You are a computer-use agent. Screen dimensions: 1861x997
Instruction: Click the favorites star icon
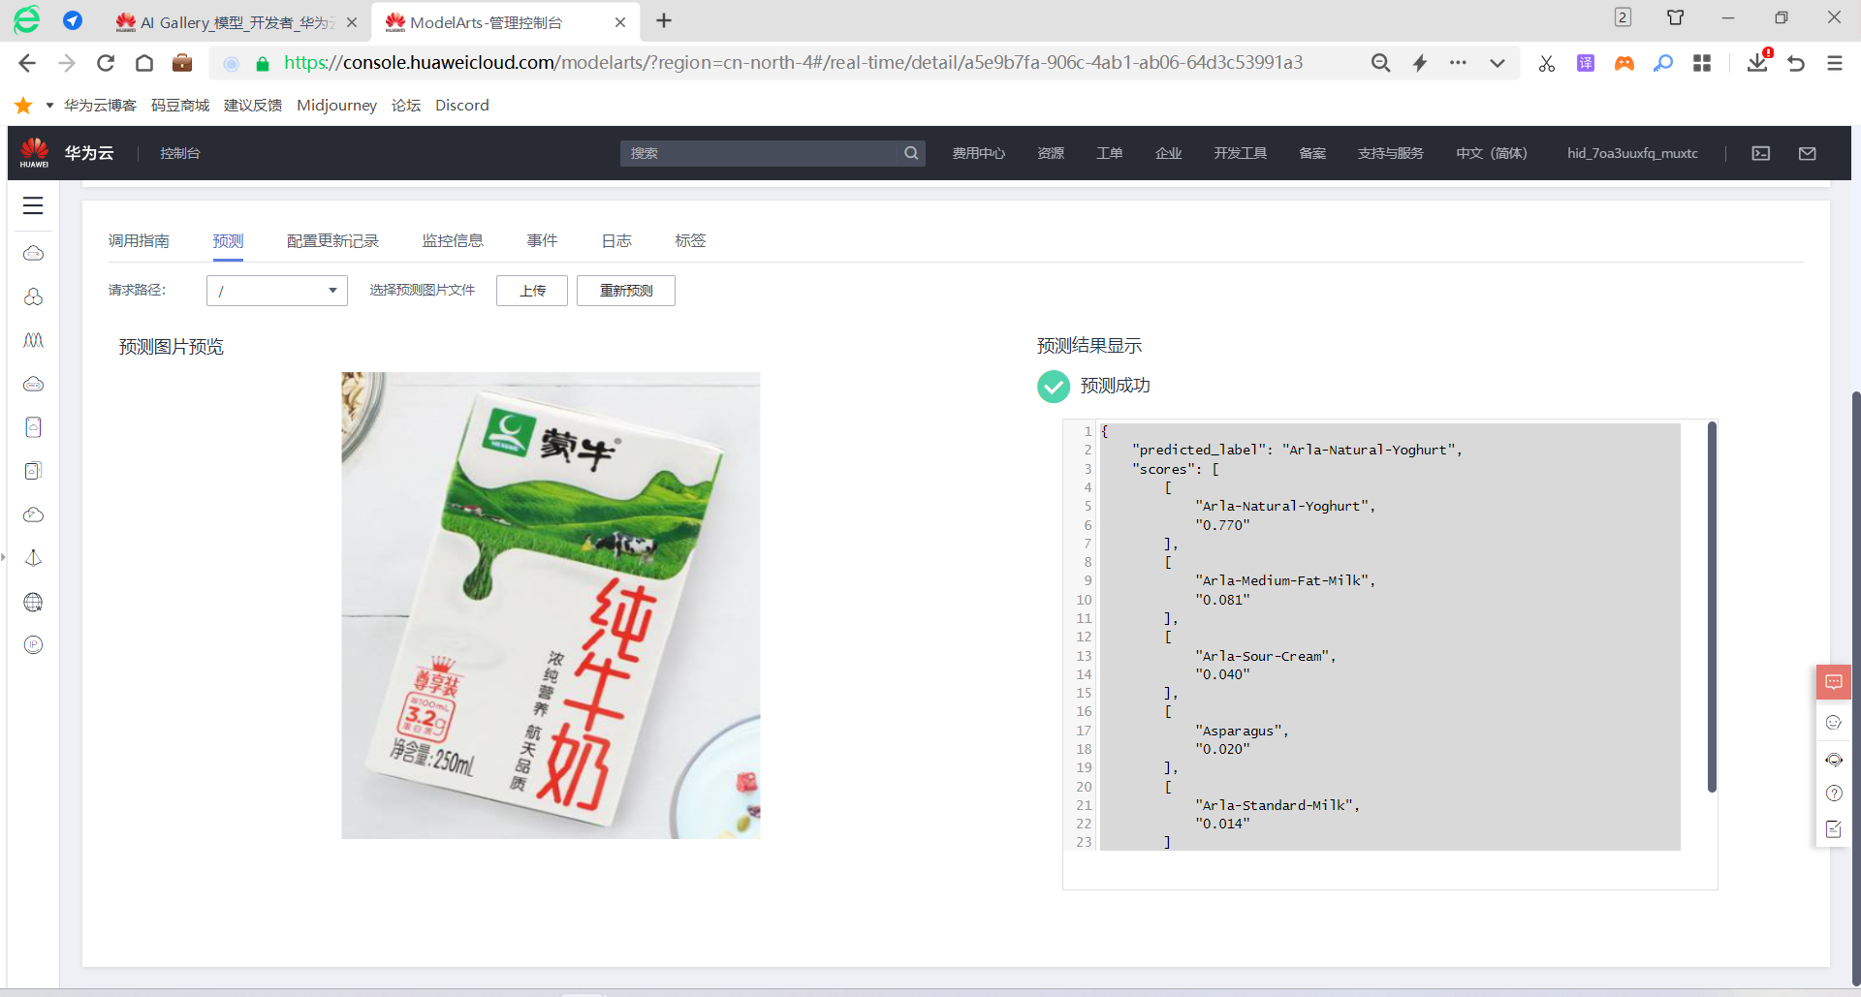tap(24, 105)
